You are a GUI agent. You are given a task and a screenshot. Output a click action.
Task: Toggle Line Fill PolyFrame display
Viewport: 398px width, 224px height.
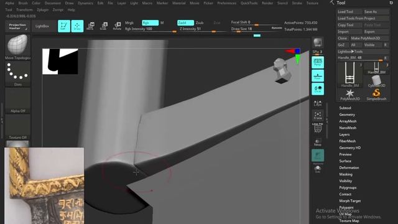318,128
